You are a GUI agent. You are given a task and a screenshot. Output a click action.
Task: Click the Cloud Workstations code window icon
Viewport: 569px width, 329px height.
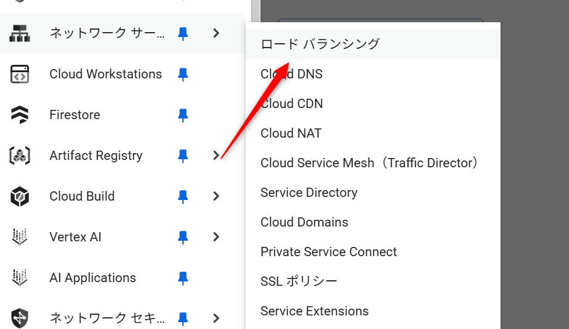[20, 74]
